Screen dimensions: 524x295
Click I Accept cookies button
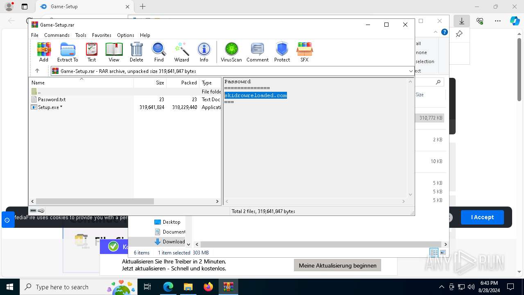(482, 217)
